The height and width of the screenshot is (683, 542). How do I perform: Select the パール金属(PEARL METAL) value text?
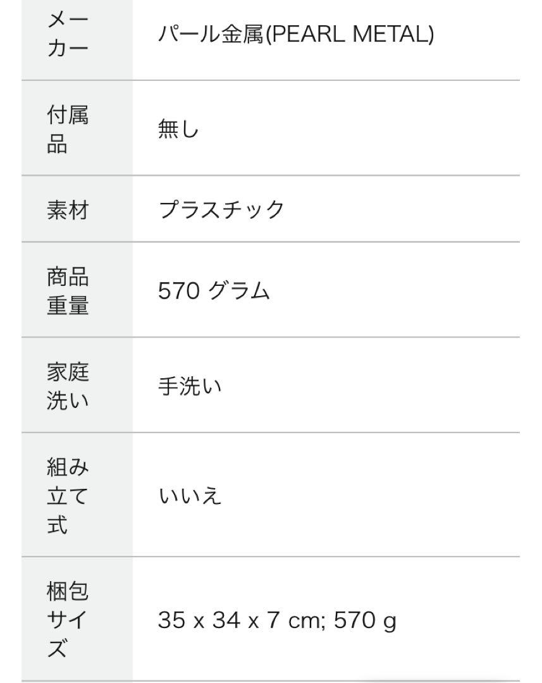point(296,34)
